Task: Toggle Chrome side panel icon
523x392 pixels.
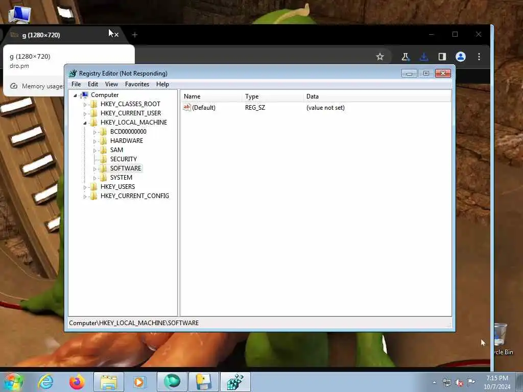Action: (x=442, y=57)
